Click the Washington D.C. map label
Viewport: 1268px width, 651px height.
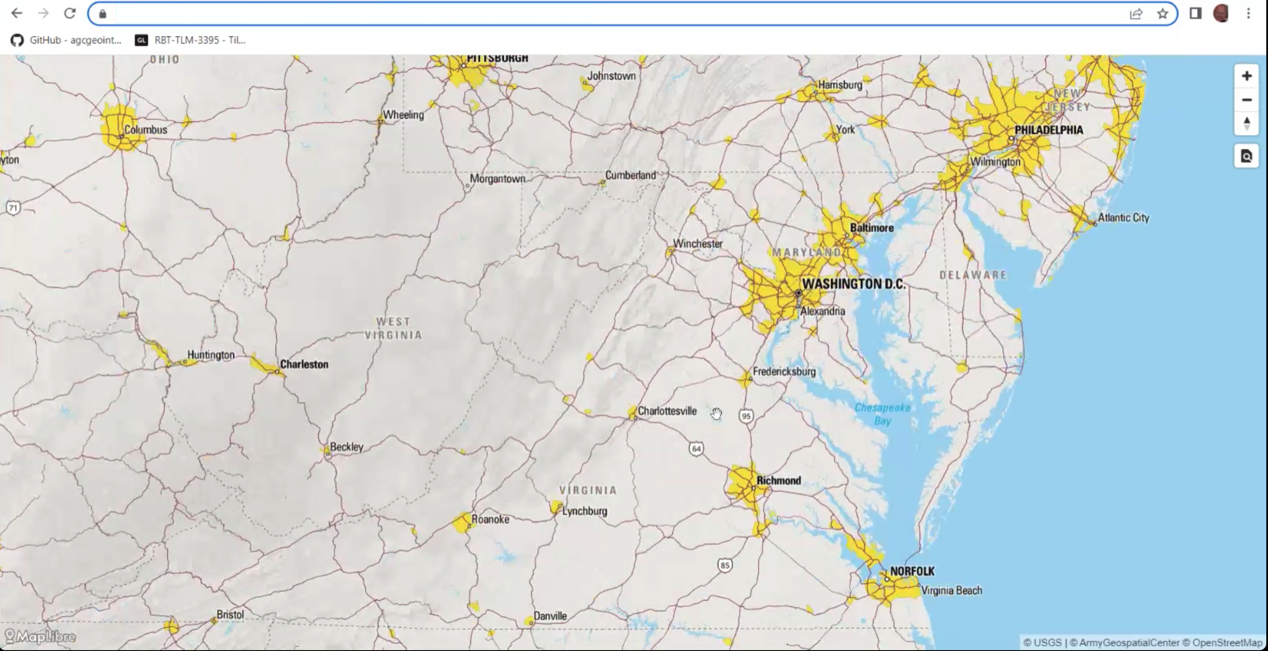[853, 284]
